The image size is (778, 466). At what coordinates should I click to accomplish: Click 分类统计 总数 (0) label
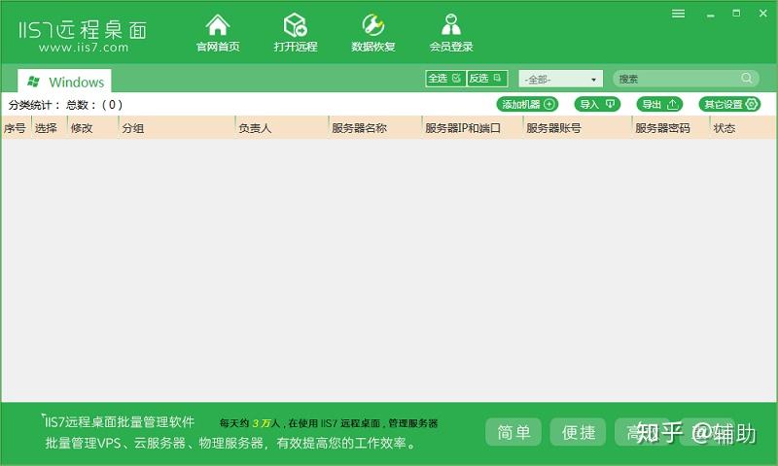[x=65, y=105]
